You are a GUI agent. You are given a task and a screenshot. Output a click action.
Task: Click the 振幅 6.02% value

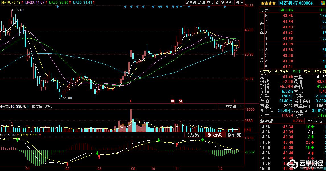287,91
